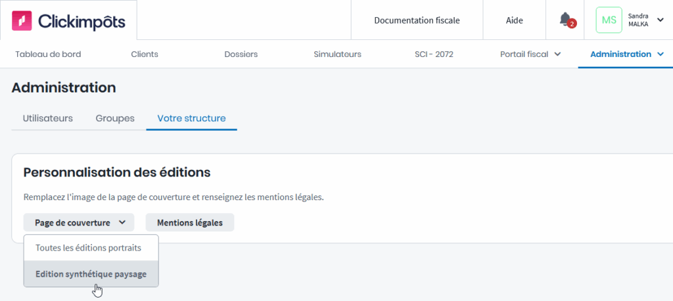Click the MS user avatar
Image resolution: width=673 pixels, height=301 pixels.
tap(609, 20)
